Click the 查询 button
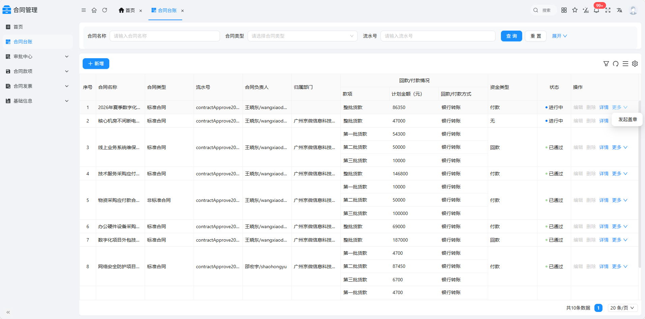 [511, 36]
